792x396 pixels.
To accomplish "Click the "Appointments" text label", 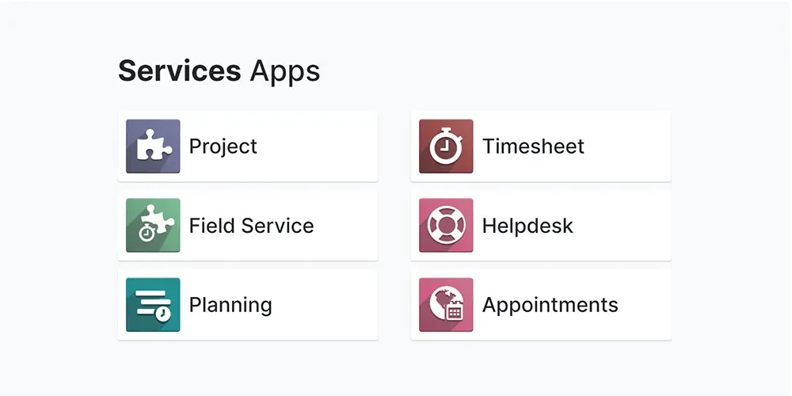I will click(x=550, y=305).
